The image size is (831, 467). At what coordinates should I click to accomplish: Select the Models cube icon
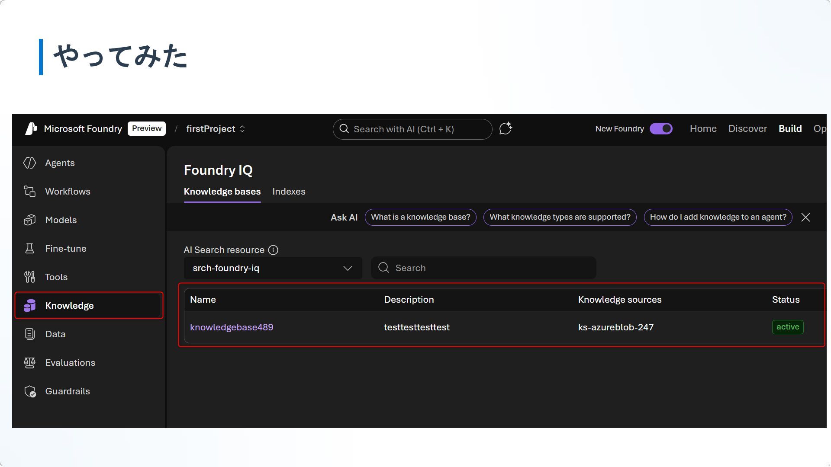(29, 220)
